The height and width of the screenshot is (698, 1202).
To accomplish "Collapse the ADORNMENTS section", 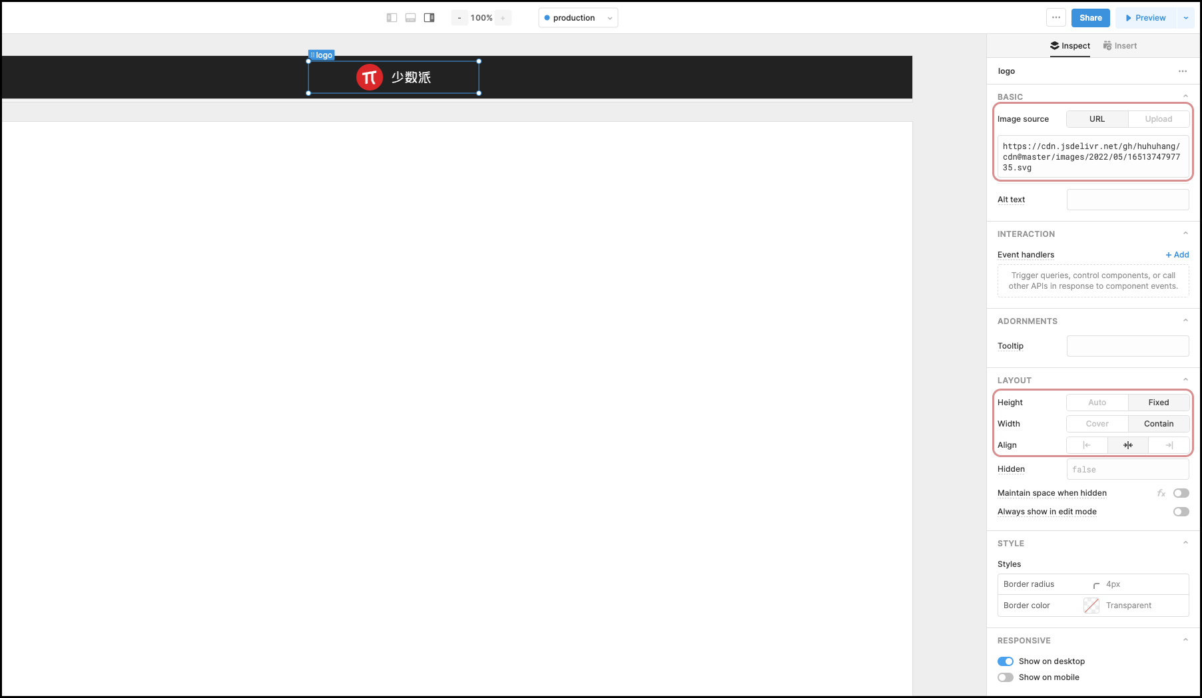I will pos(1185,321).
